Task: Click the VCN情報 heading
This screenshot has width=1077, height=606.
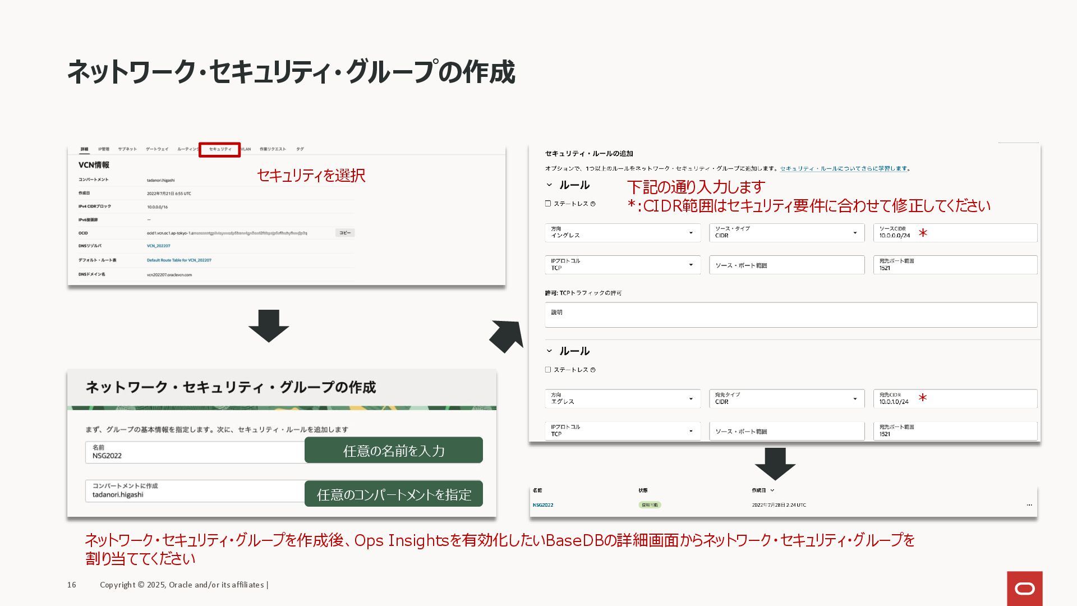Action: [94, 165]
